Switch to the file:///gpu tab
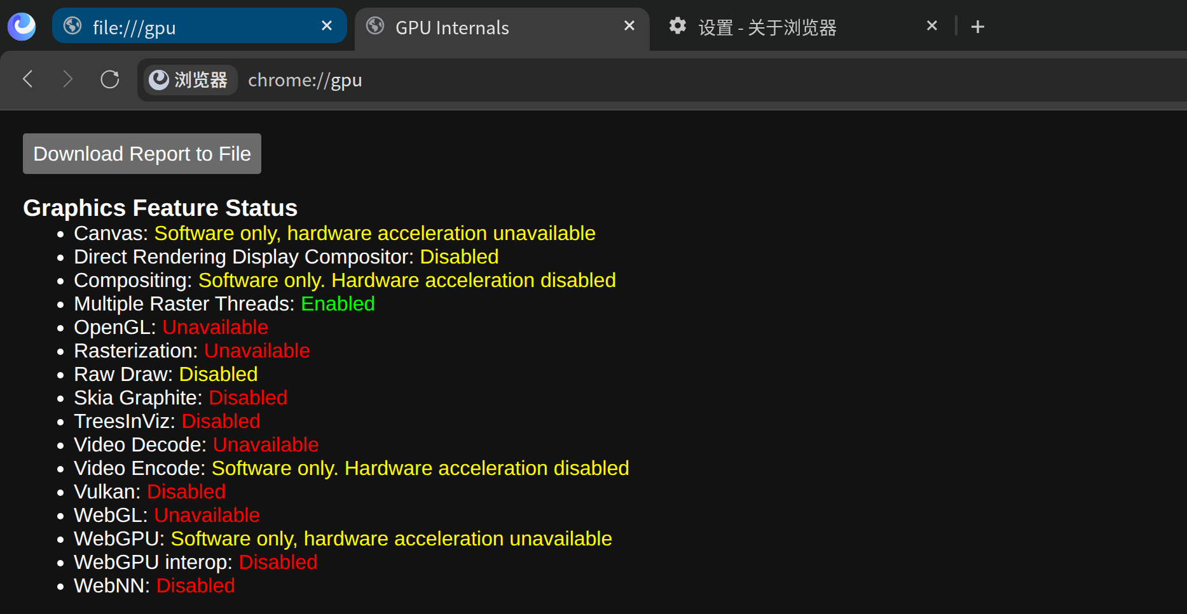1187x614 pixels. coord(200,26)
